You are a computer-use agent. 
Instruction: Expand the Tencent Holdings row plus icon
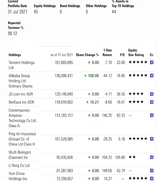pyautogui.click(x=152, y=62)
